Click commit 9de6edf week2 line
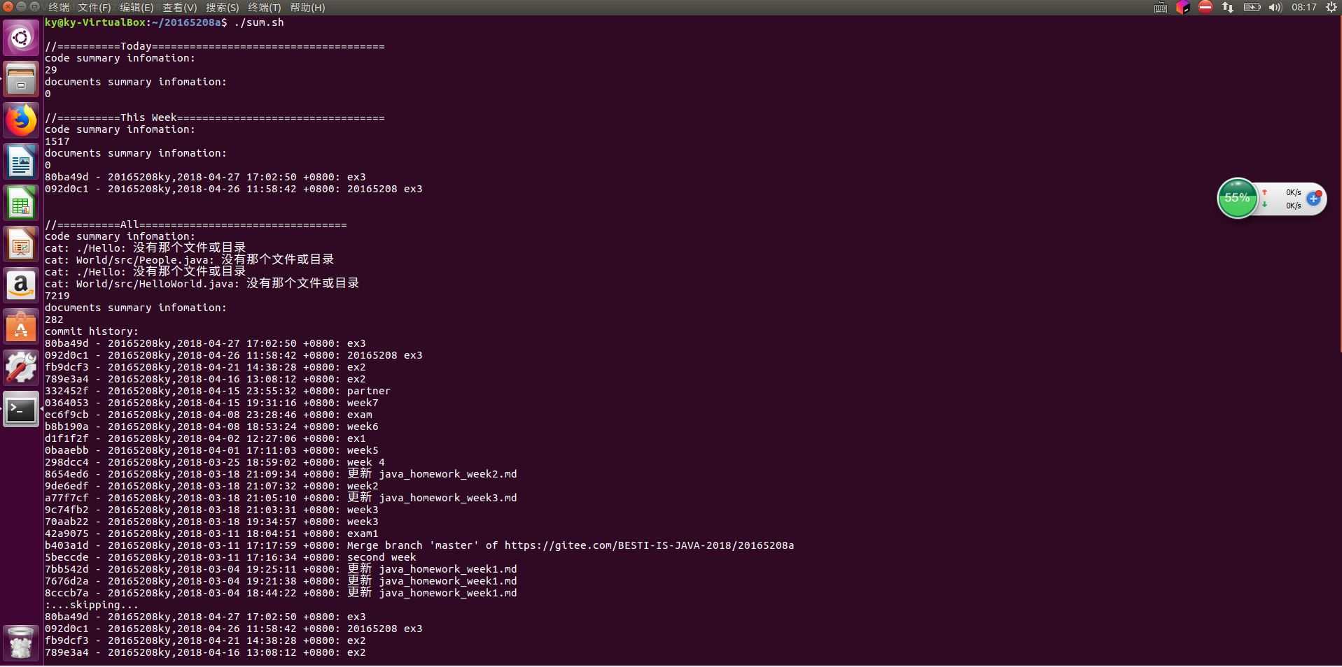 [211, 487]
